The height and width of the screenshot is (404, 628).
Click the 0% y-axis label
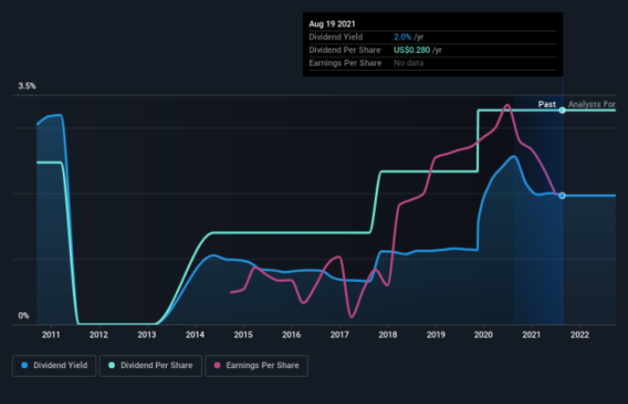pyautogui.click(x=23, y=316)
